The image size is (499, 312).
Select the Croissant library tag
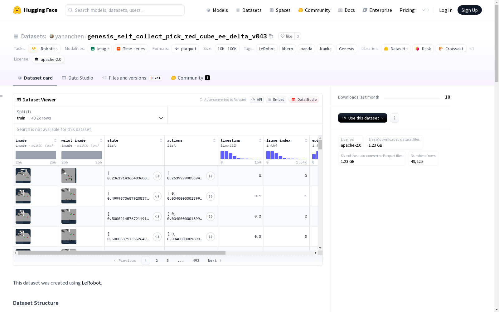click(x=451, y=49)
